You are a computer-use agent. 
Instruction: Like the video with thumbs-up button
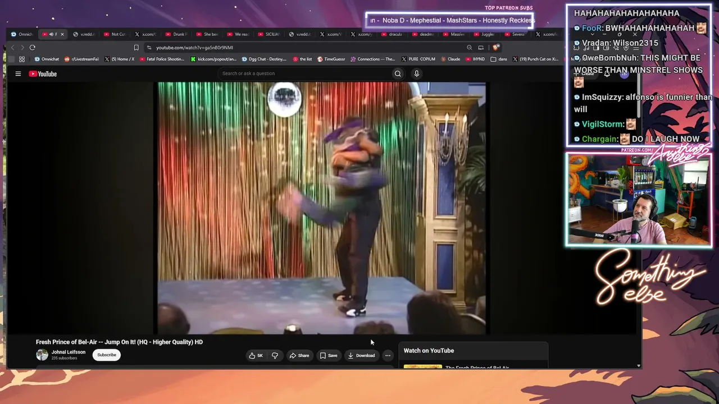(256, 355)
